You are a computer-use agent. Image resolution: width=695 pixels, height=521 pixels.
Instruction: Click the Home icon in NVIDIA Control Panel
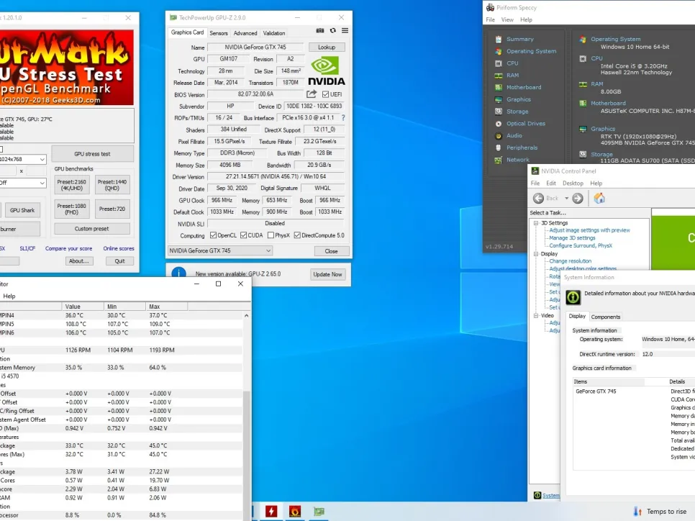point(599,198)
